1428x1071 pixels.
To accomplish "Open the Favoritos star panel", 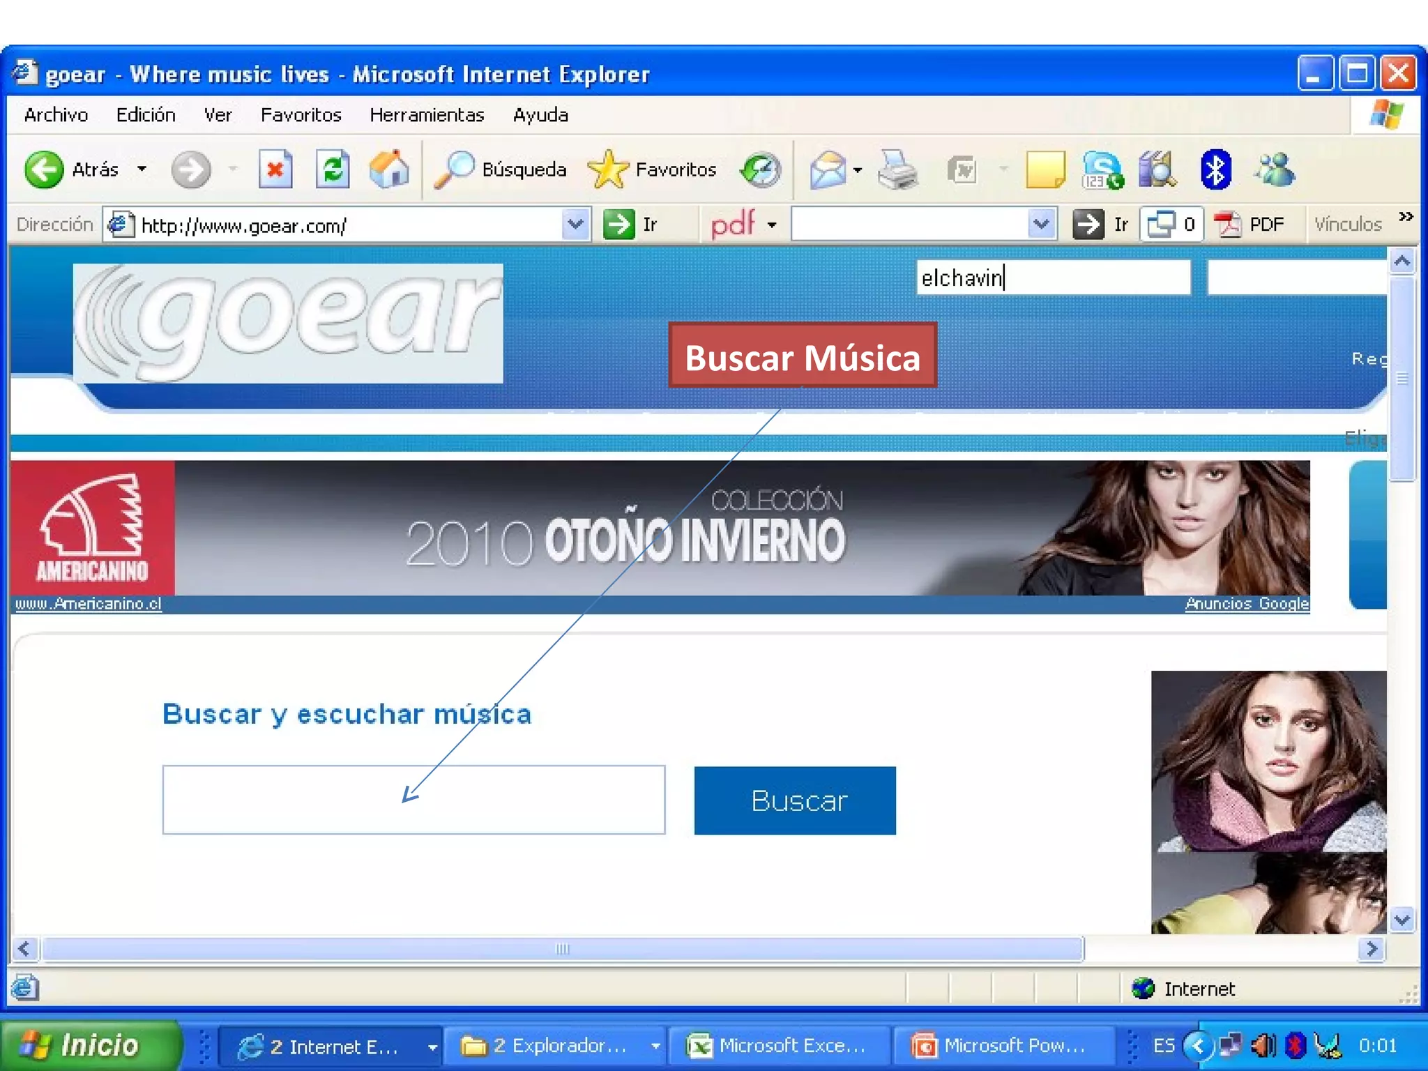I will point(651,169).
